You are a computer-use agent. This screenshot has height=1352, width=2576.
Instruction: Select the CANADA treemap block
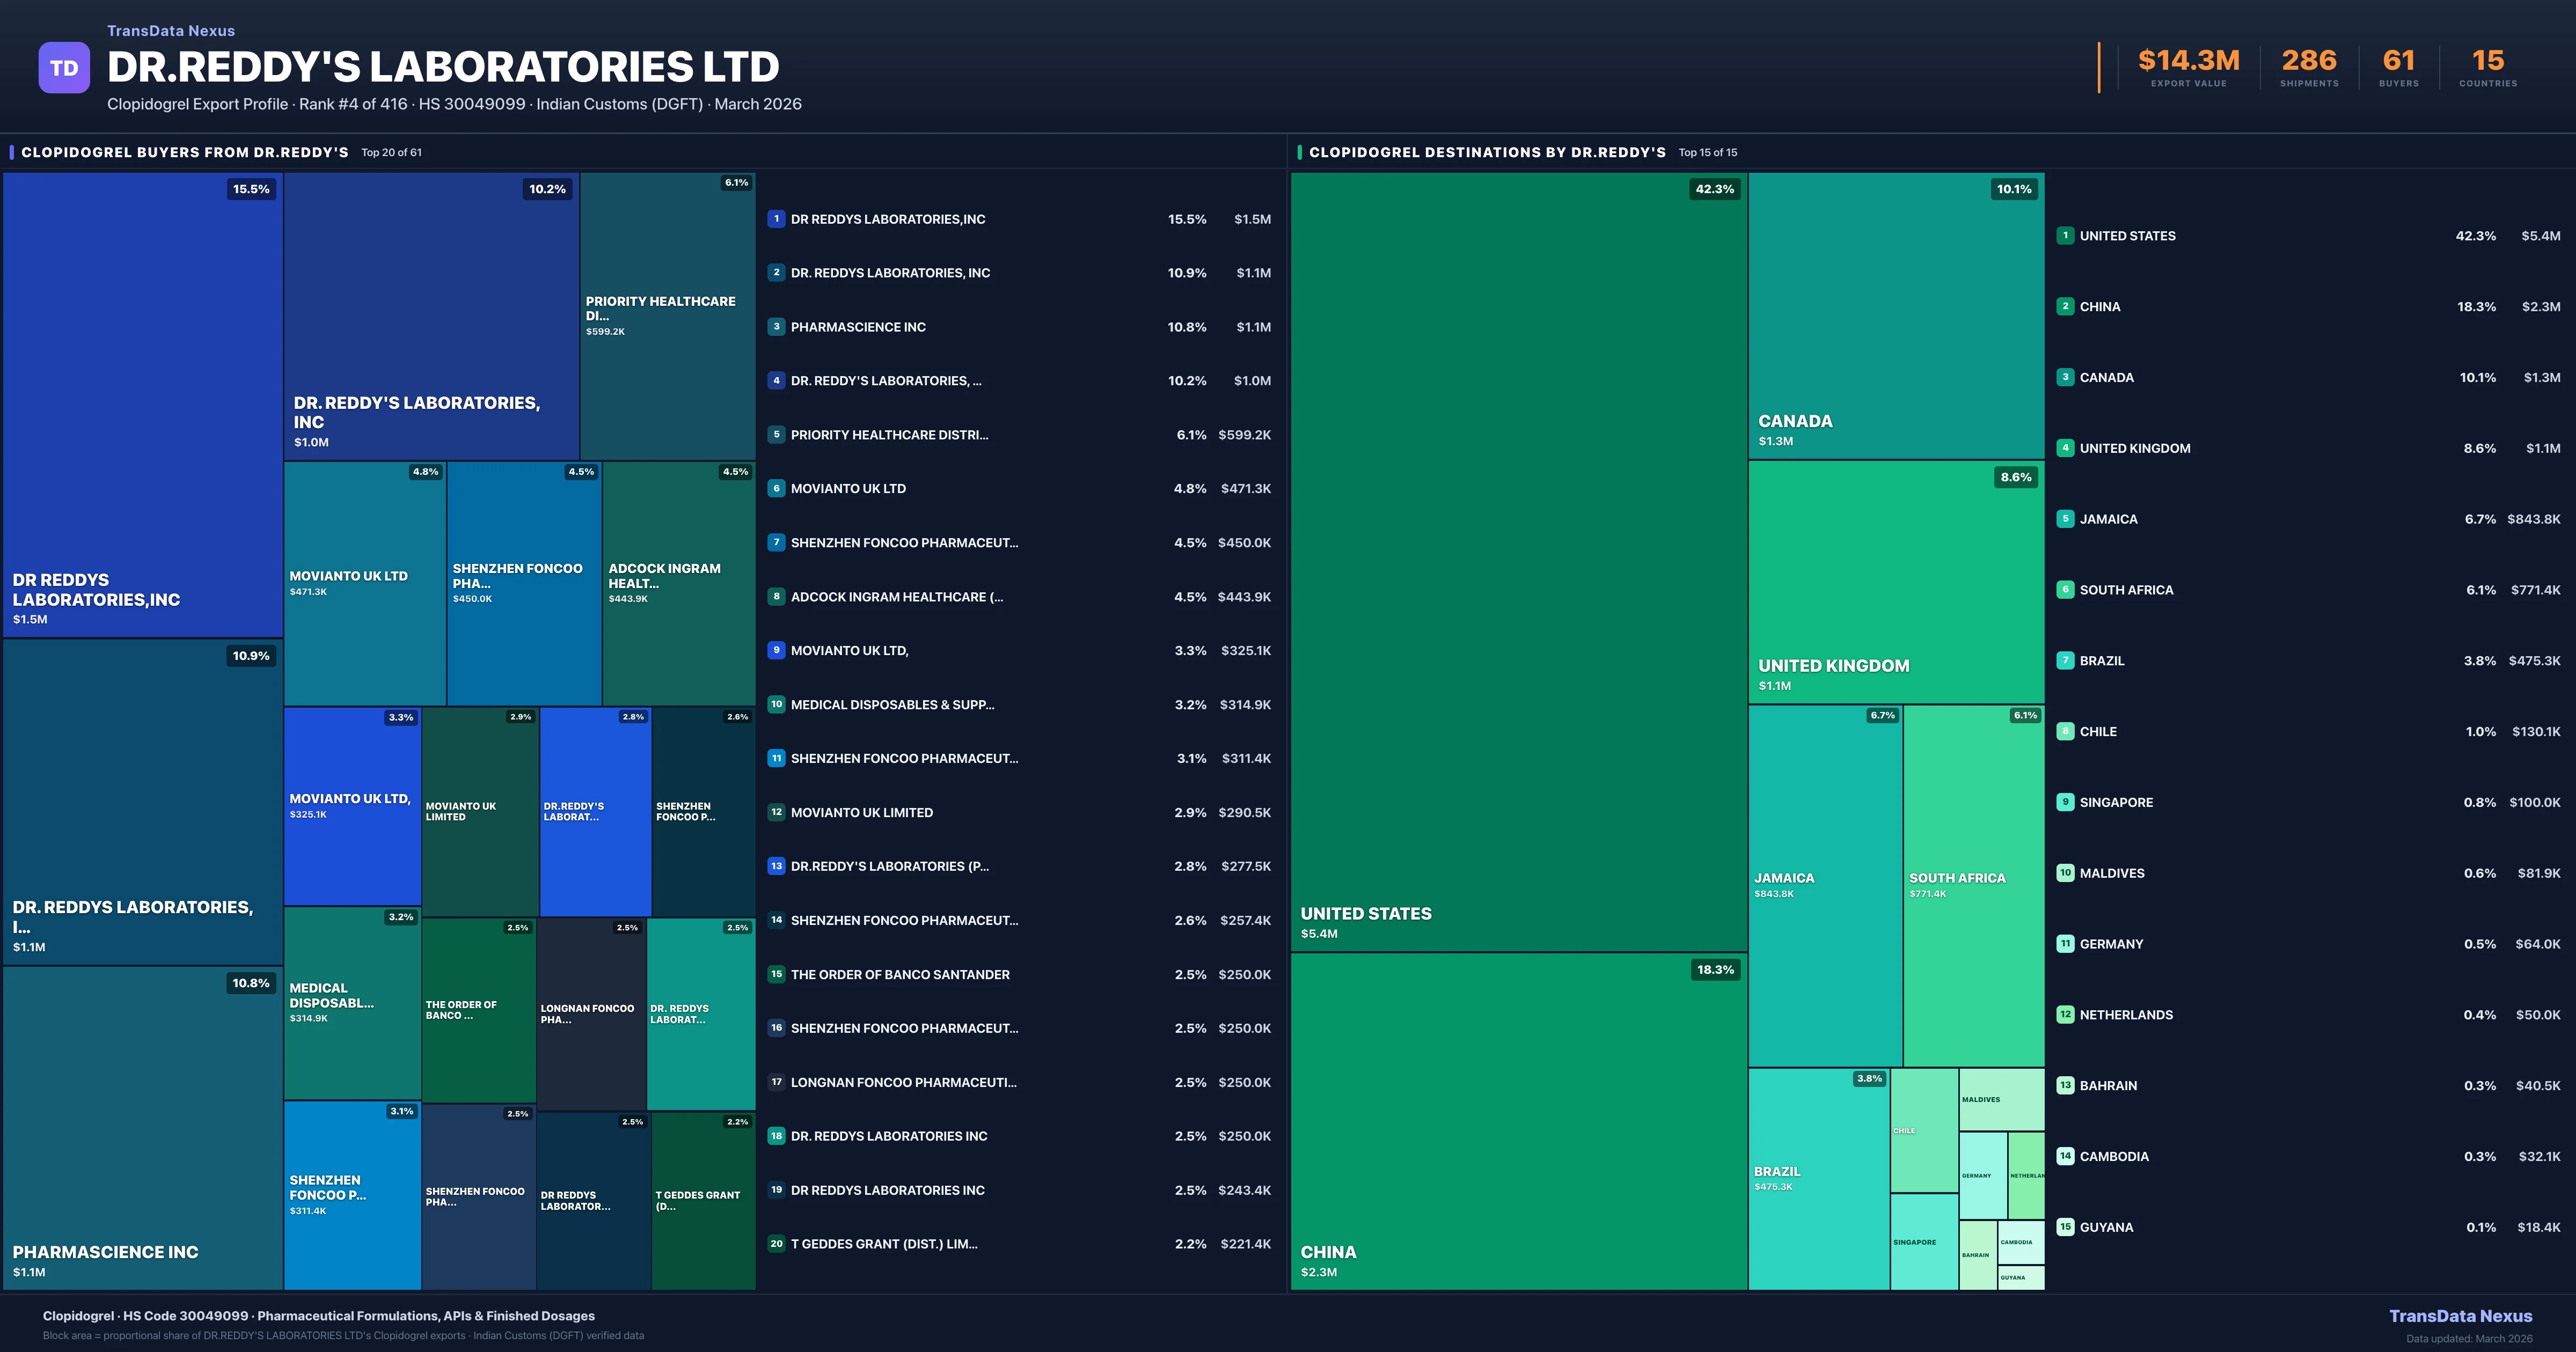1896,315
